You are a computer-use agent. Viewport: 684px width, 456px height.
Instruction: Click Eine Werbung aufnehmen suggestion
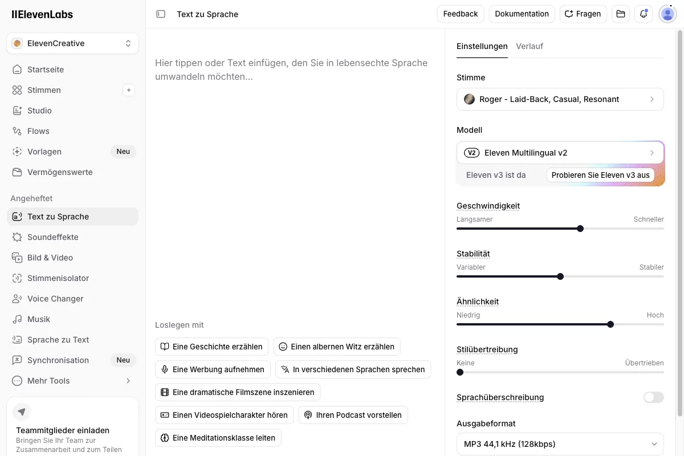point(213,369)
